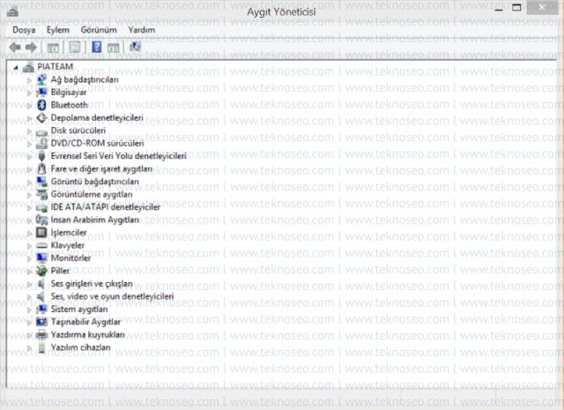This screenshot has width=564, height=410.
Task: Expand the Yazılım cihazları node
Action: pyautogui.click(x=29, y=348)
